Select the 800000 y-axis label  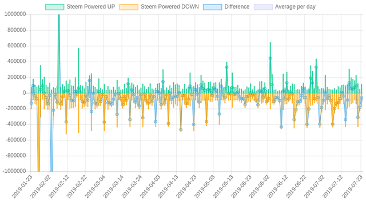(17, 30)
